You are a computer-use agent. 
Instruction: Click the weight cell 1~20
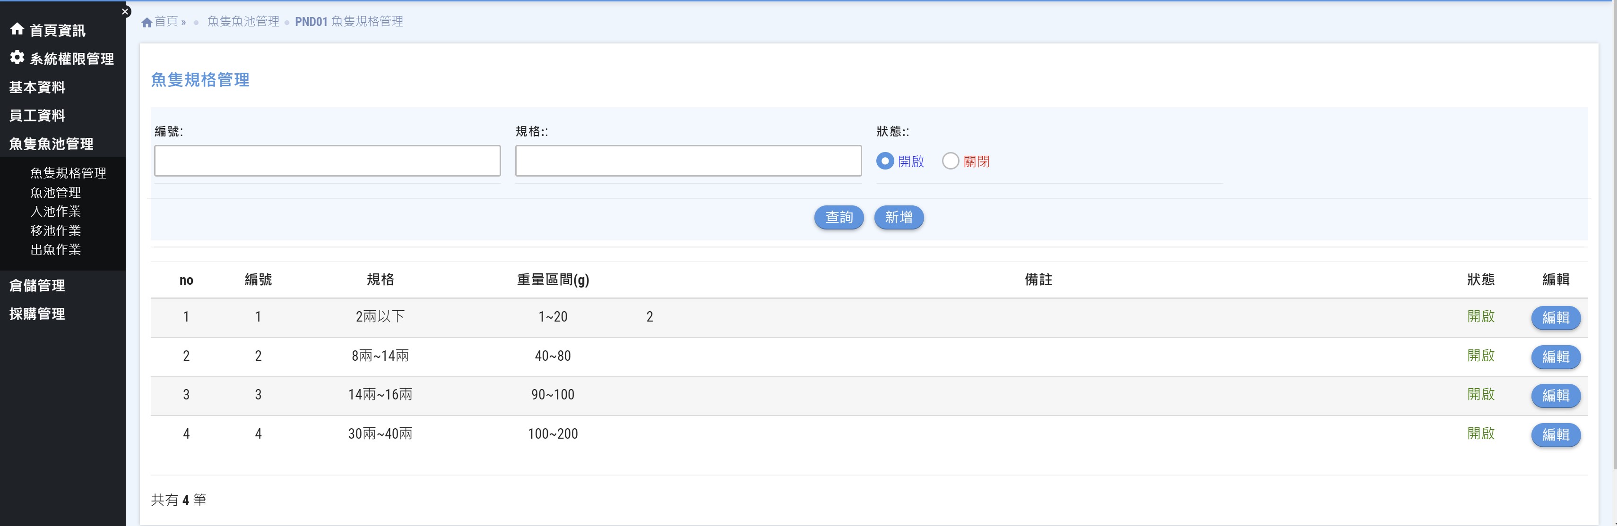coord(553,317)
